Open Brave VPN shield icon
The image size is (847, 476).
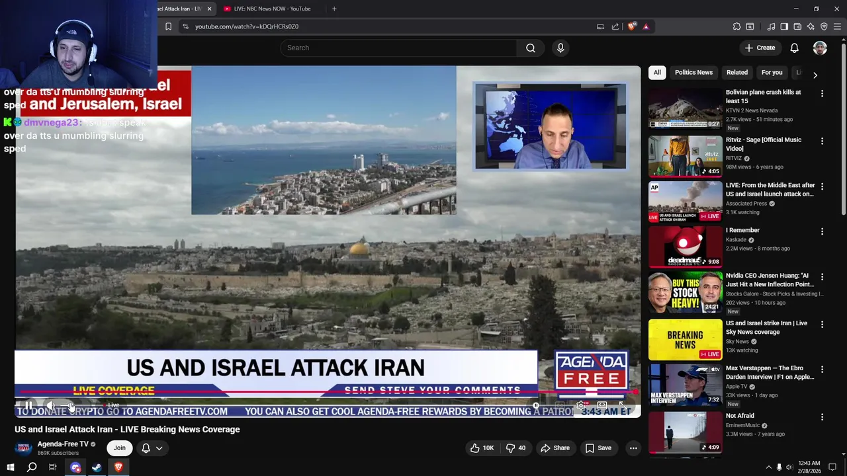[824, 26]
